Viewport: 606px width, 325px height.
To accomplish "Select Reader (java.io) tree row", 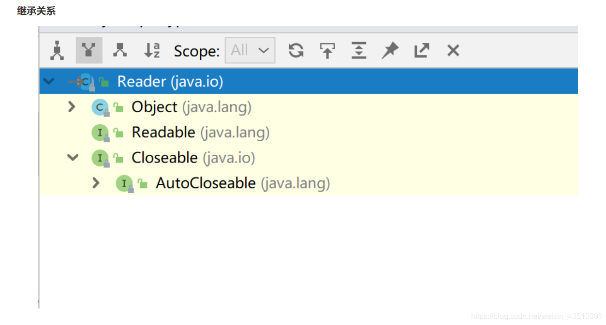I will point(309,81).
